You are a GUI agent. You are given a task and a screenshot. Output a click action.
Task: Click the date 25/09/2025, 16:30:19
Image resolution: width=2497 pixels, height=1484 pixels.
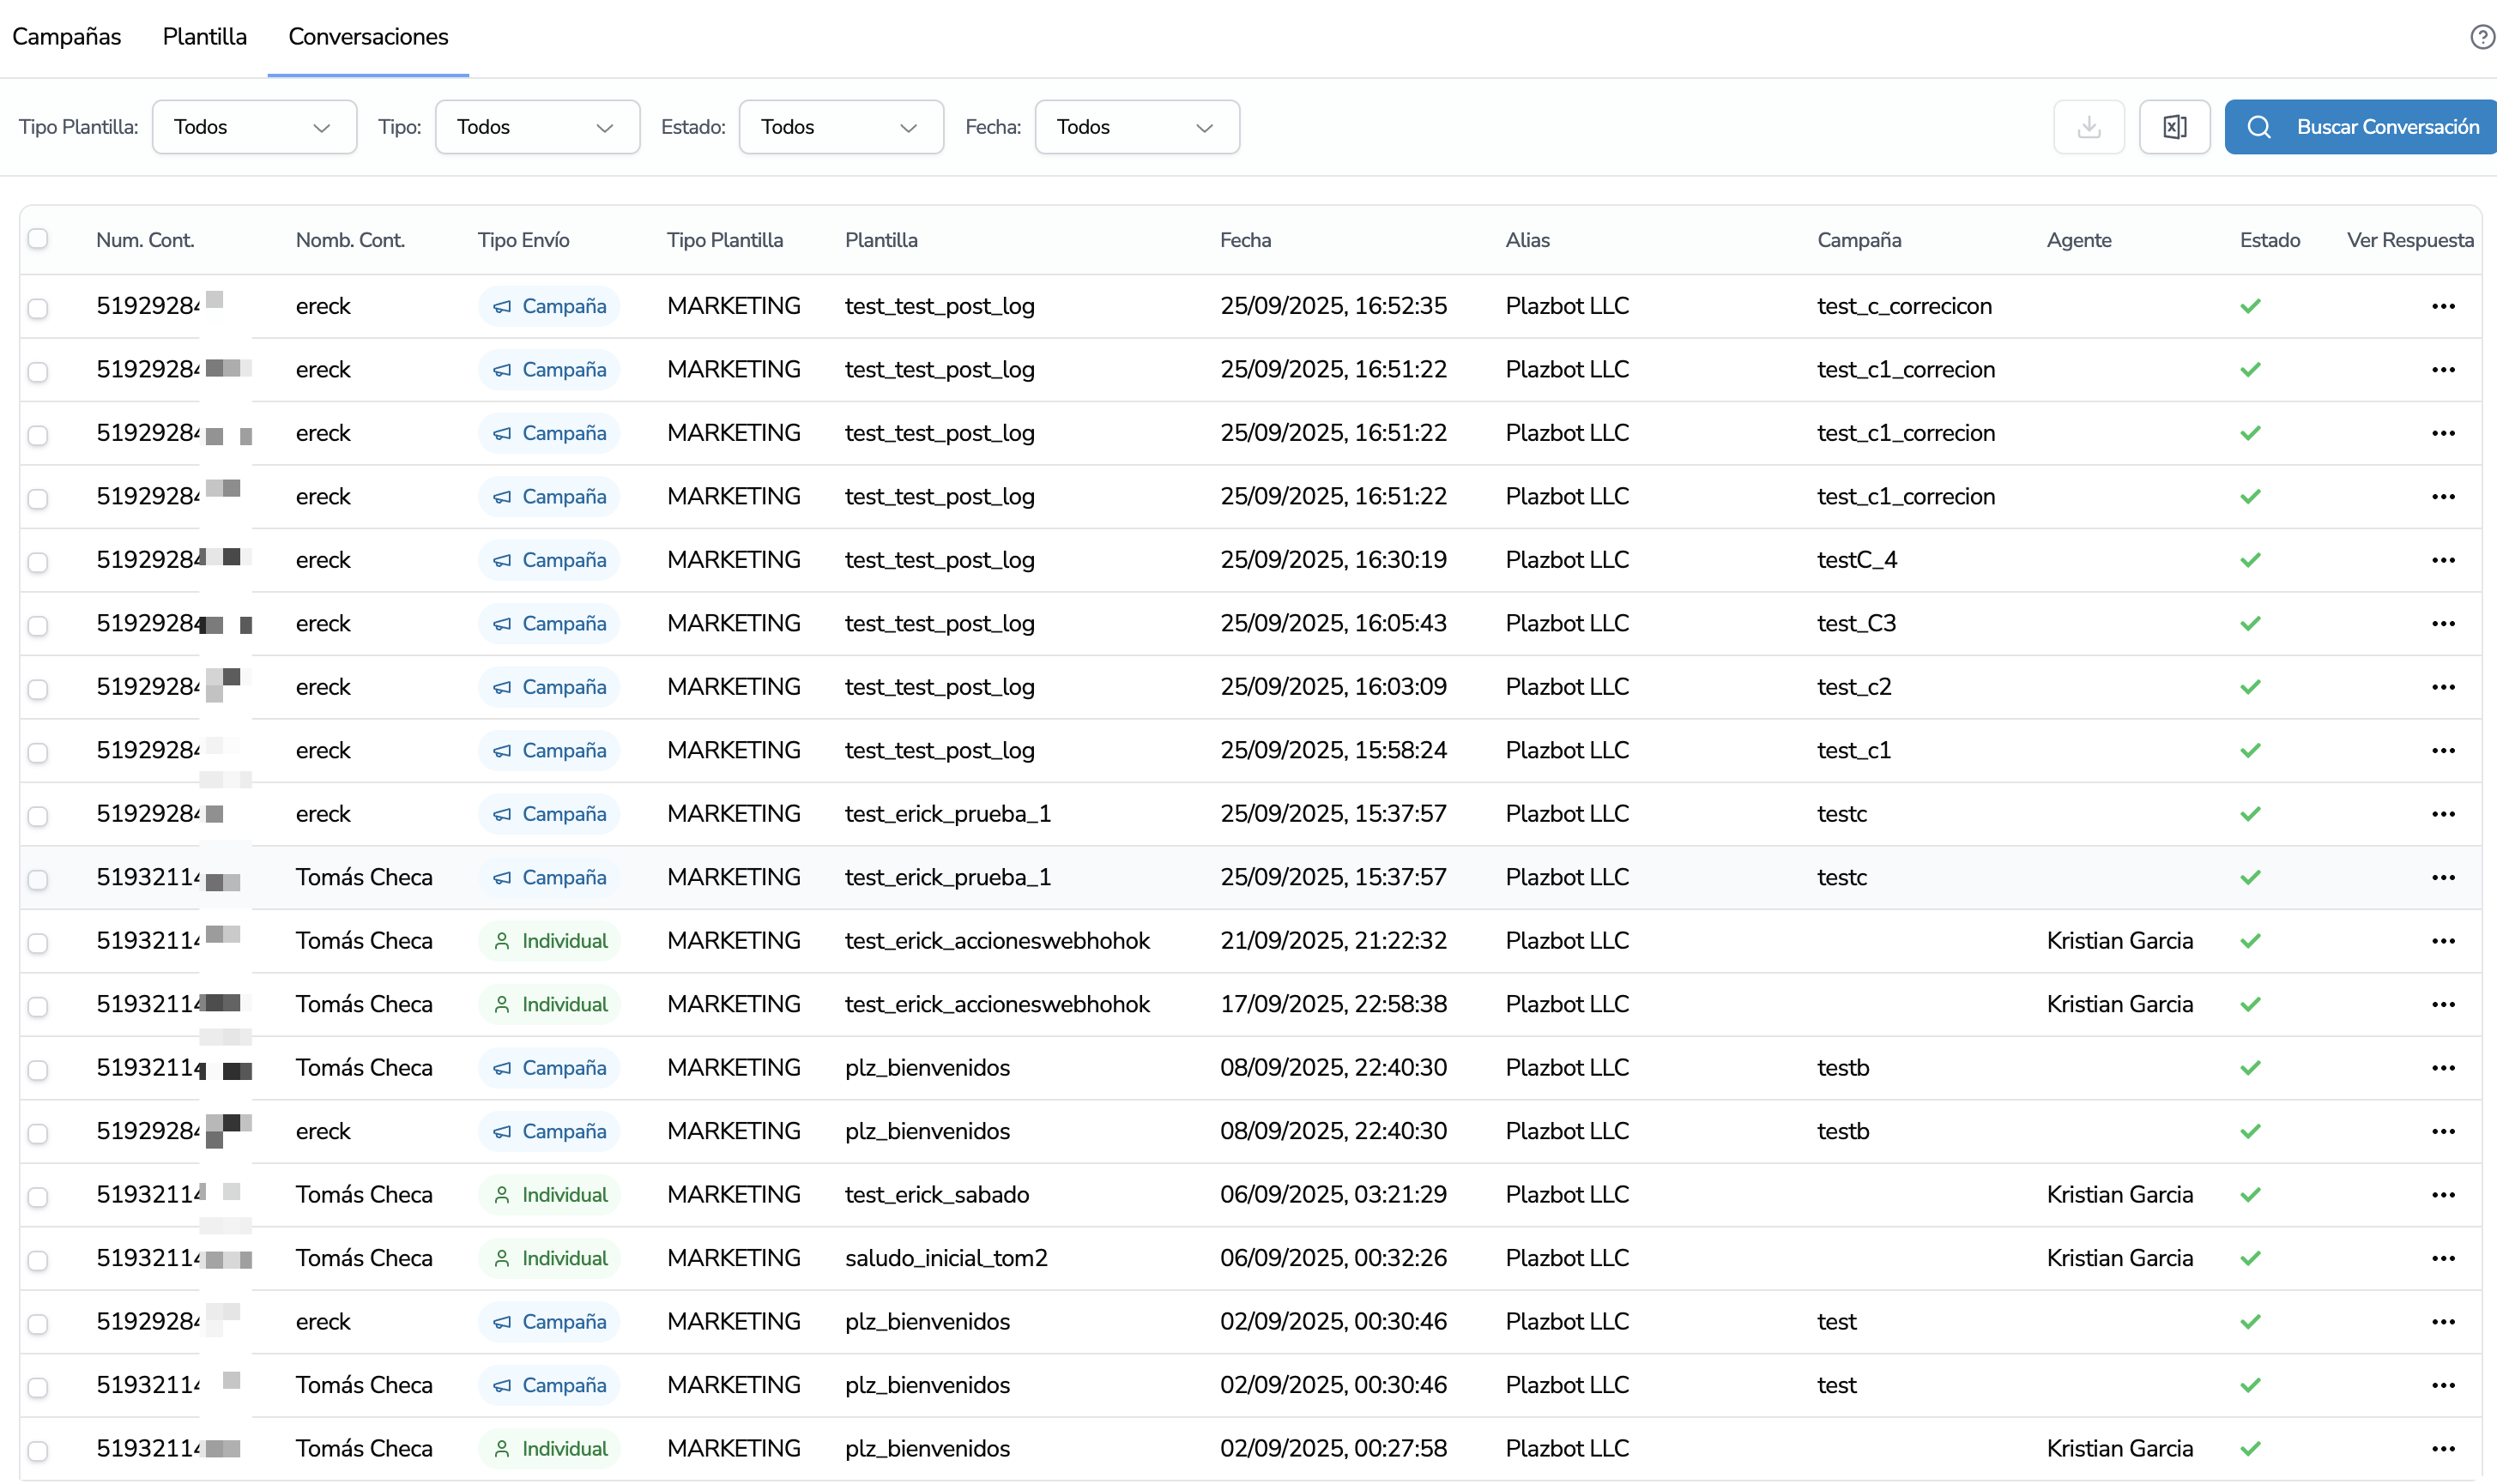[1333, 560]
